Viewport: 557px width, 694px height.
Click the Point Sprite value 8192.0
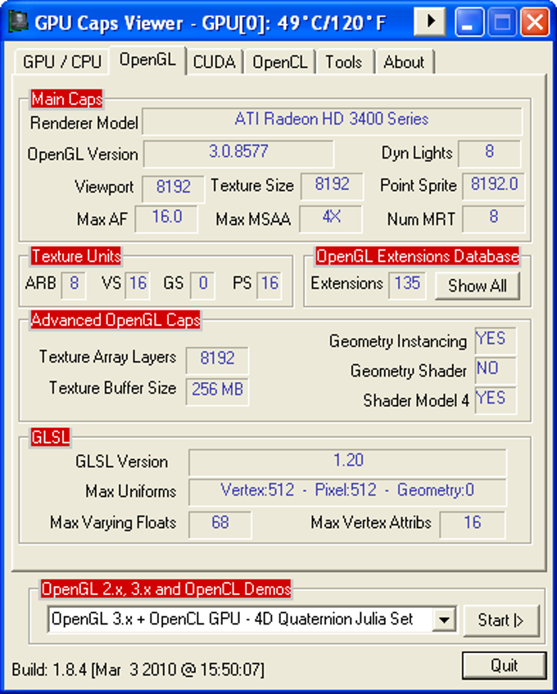(494, 186)
